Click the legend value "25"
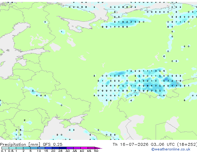The image size is (197, 152). [x=60, y=151]
